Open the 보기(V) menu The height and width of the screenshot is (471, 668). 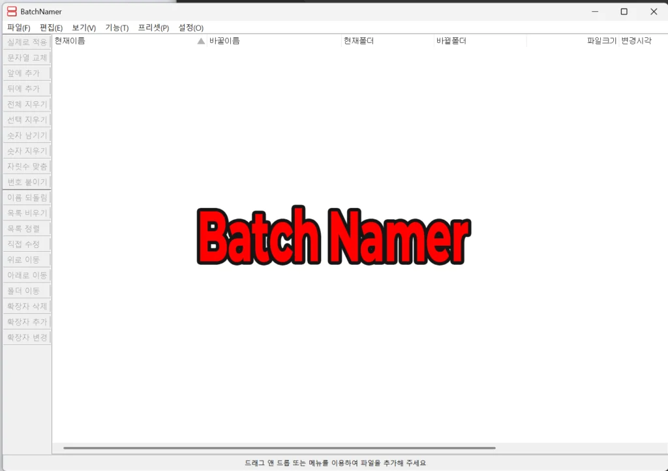click(84, 27)
